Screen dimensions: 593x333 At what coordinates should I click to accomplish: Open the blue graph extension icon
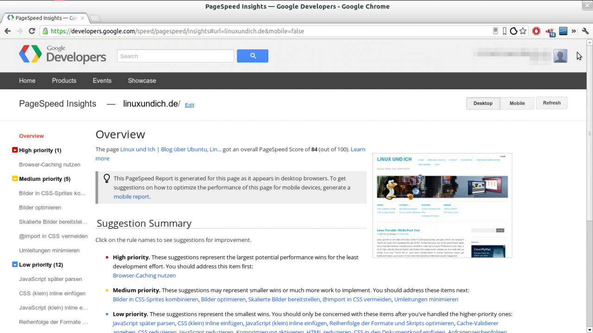[x=563, y=31]
